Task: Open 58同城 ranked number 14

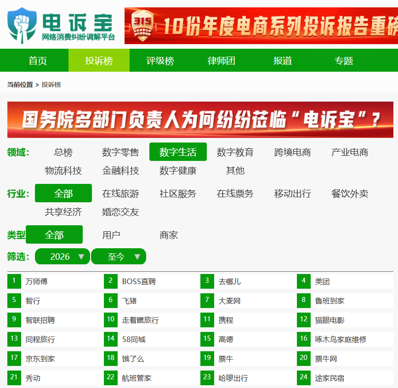Action: [134, 339]
